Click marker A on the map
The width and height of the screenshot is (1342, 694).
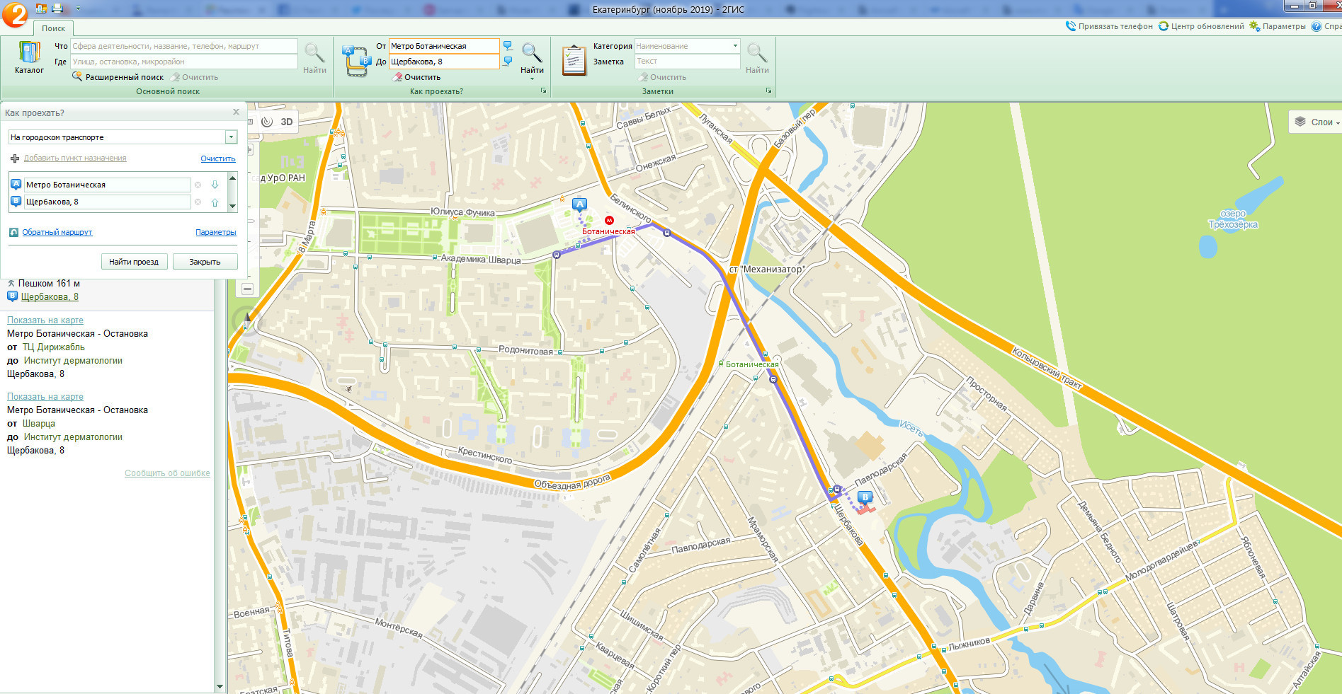coord(579,205)
